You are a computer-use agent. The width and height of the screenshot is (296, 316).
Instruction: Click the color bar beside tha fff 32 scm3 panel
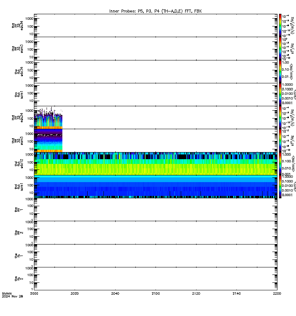(x=280, y=49)
